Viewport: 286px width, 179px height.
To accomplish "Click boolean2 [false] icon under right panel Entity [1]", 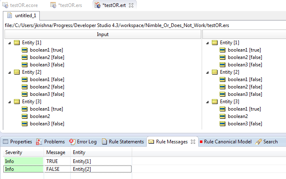I will (222, 57).
